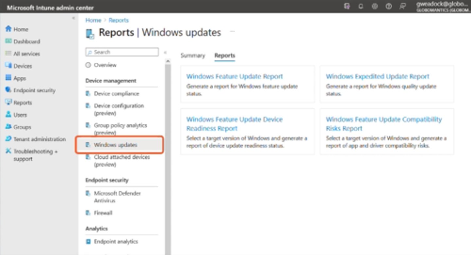Click the Overview menu label
The width and height of the screenshot is (471, 255).
pyautogui.click(x=105, y=65)
